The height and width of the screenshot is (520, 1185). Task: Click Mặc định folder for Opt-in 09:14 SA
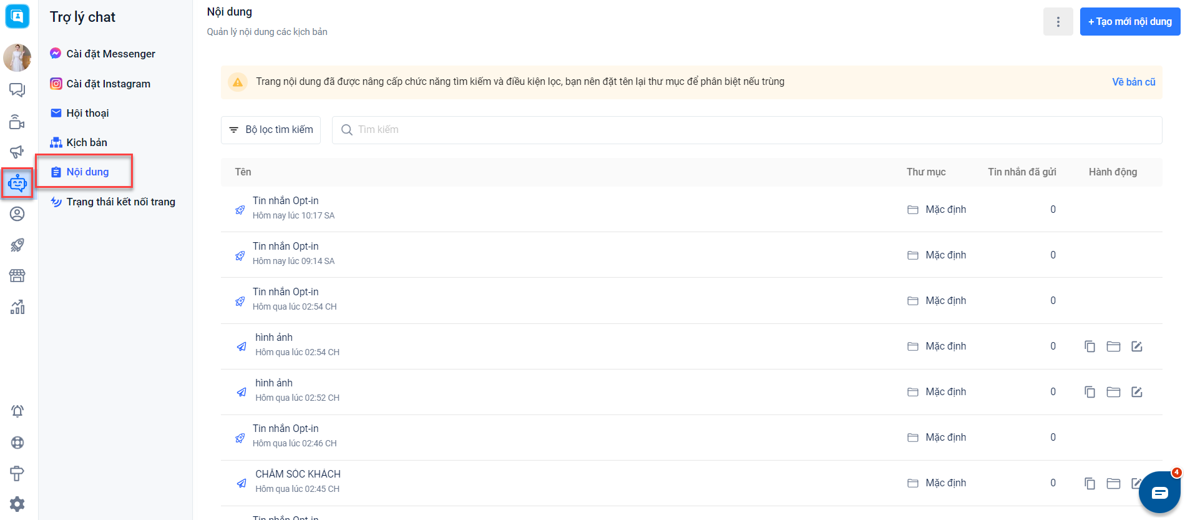click(937, 255)
